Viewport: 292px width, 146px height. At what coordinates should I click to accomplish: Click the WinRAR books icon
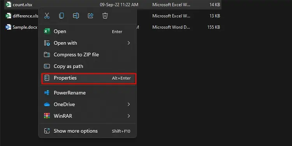pos(47,116)
